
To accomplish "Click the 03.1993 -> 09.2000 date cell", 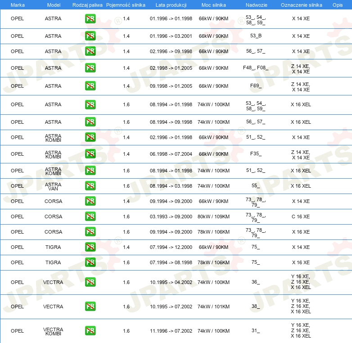I will 171,217.
